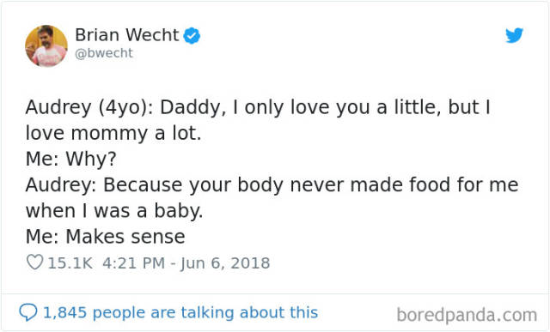Click the Twitter bird logo
The height and width of the screenshot is (332, 550).
[x=514, y=35]
